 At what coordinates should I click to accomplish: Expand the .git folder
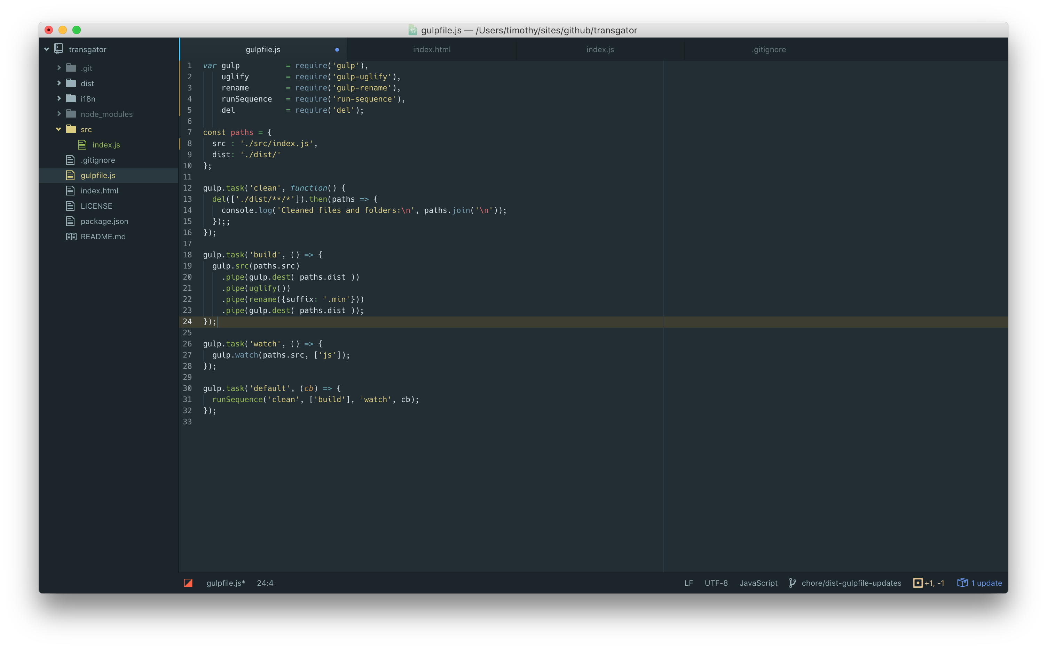tap(59, 68)
